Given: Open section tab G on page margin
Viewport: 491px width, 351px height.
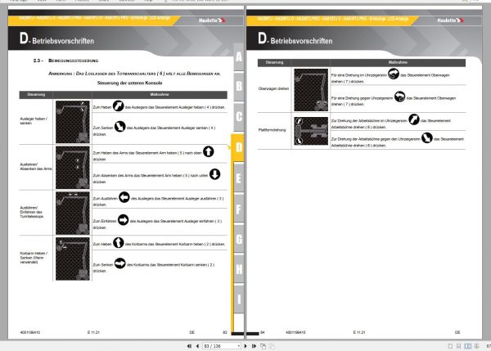Looking at the screenshot, I should [x=239, y=239].
